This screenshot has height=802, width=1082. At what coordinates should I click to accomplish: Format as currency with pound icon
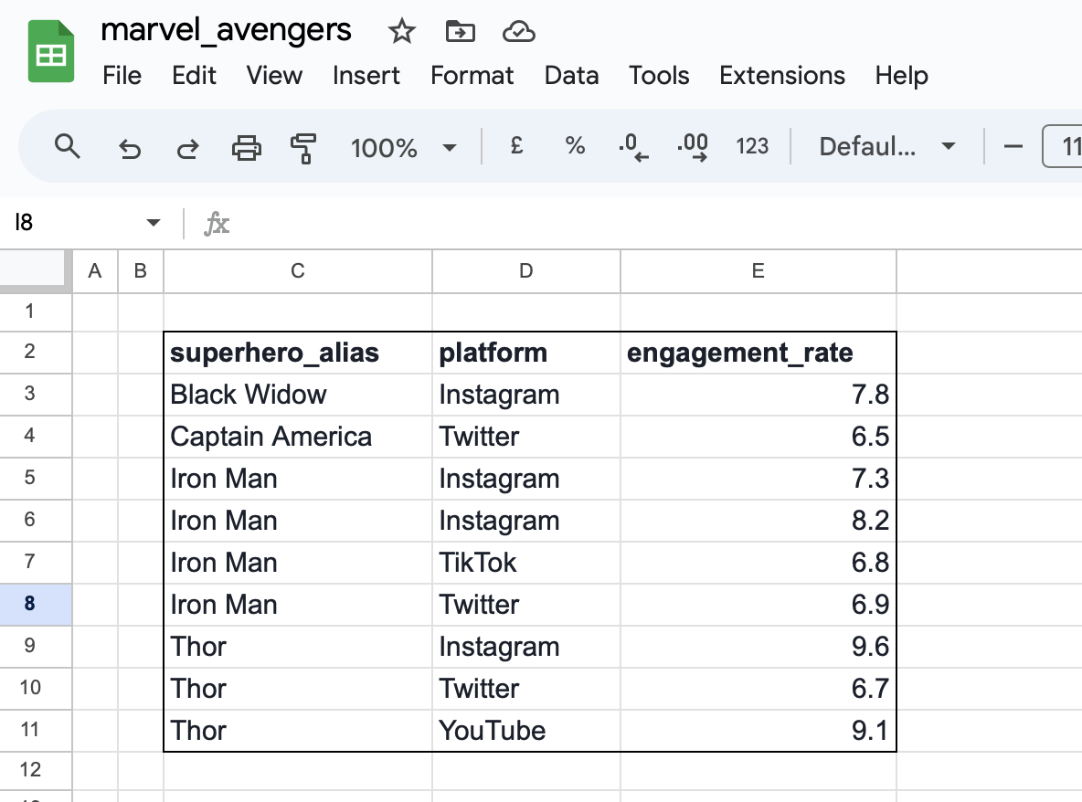[x=516, y=146]
